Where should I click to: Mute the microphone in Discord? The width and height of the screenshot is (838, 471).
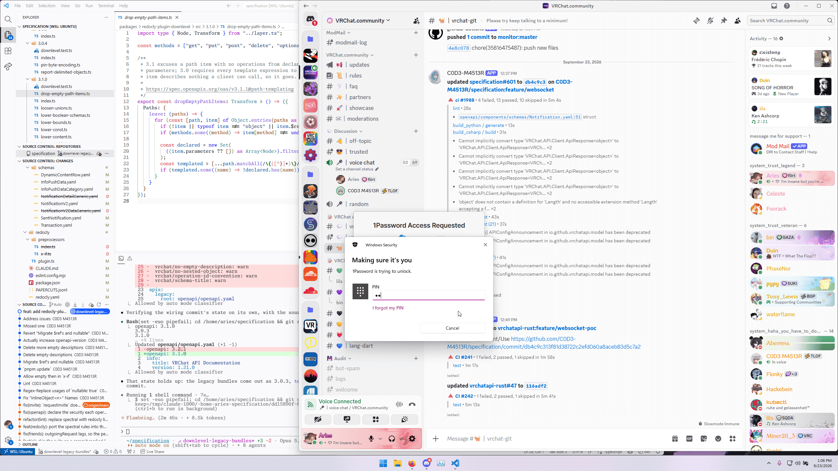point(371,439)
